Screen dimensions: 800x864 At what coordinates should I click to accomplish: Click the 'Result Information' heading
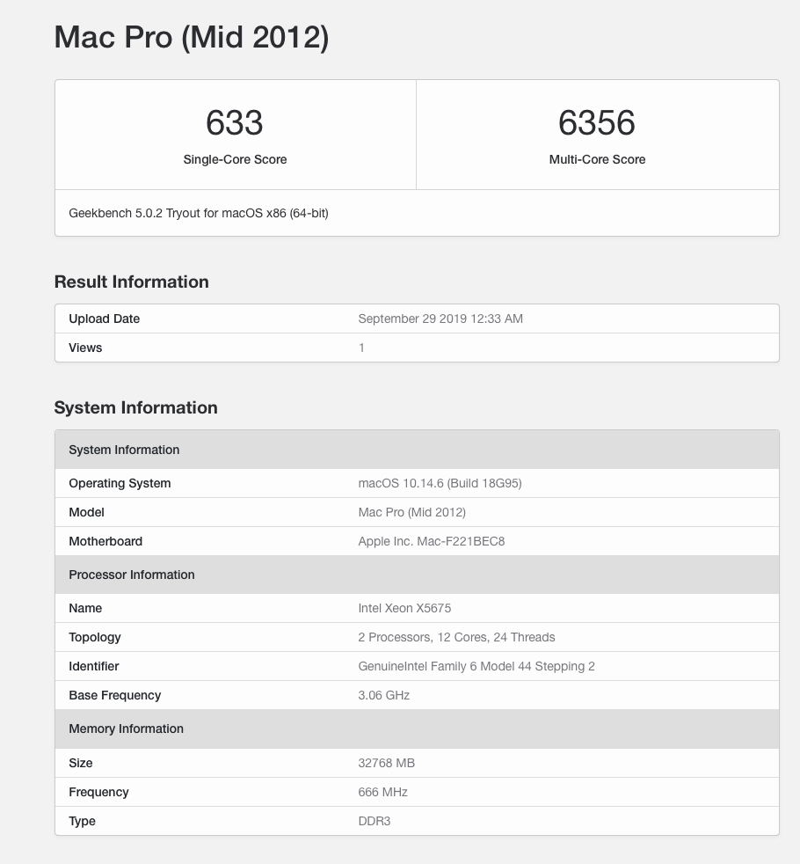[x=132, y=282]
